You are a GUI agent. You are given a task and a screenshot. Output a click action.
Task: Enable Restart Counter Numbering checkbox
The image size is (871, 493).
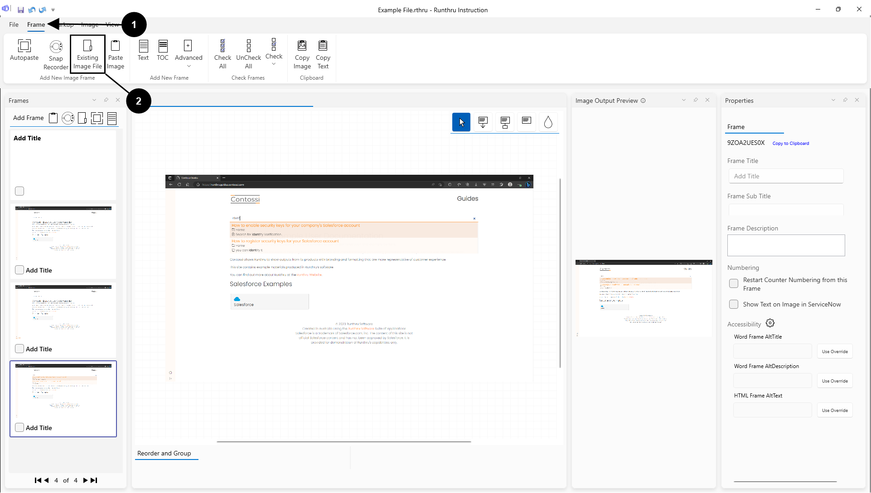point(733,284)
